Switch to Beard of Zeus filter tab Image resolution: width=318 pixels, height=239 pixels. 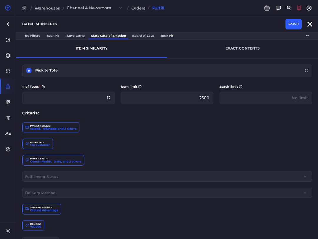pos(143,36)
